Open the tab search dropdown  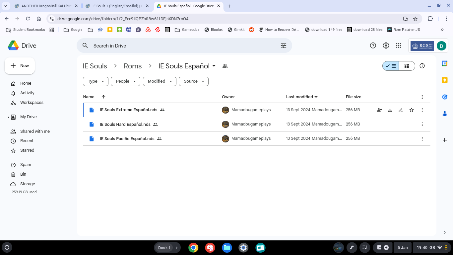pyautogui.click(x=6, y=6)
